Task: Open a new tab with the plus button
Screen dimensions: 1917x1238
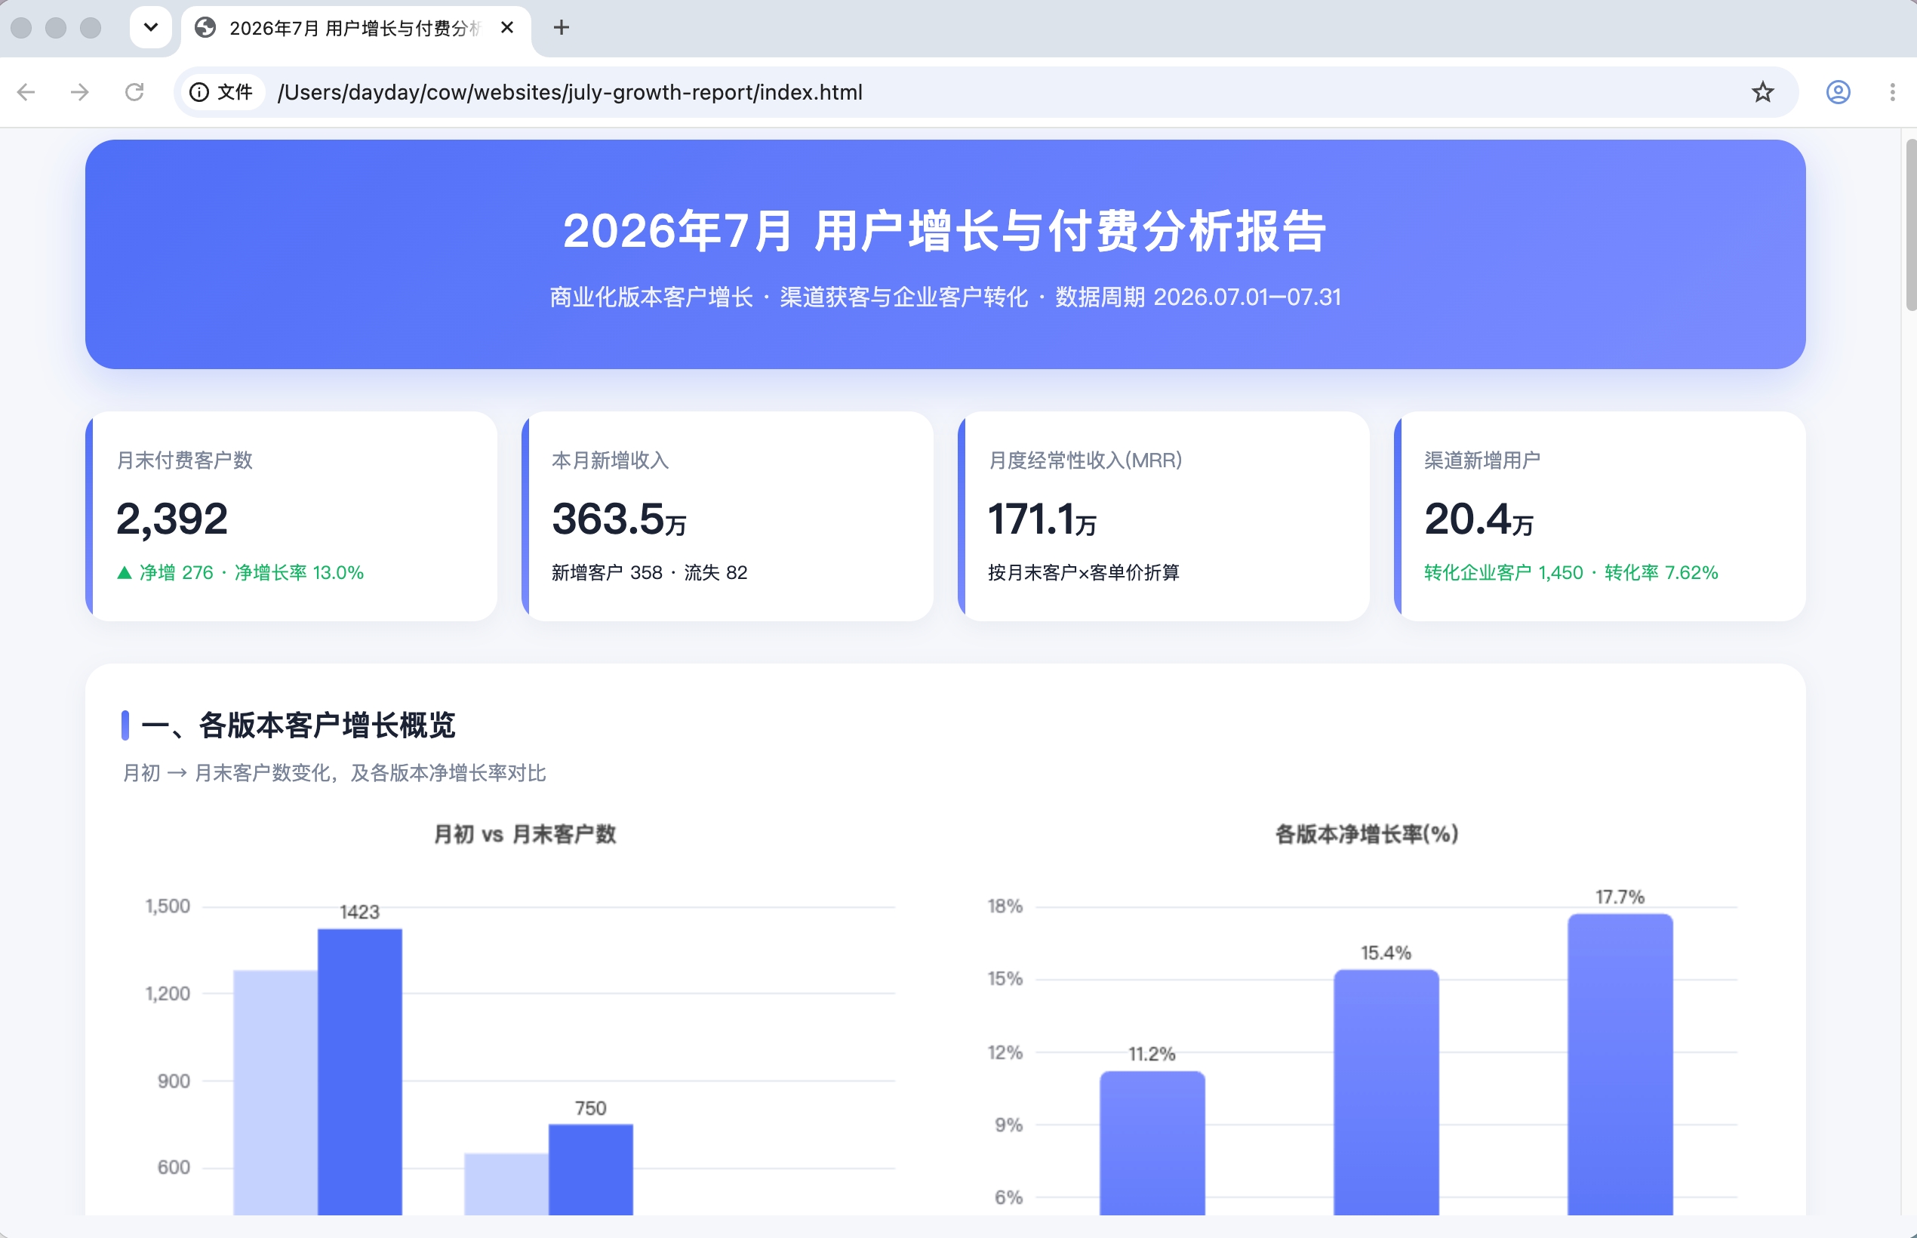Action: pos(561,28)
